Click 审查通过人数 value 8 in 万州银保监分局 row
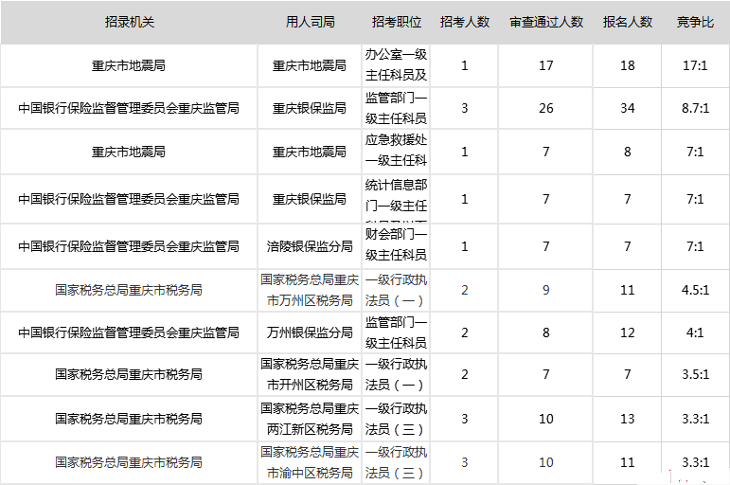 [546, 332]
